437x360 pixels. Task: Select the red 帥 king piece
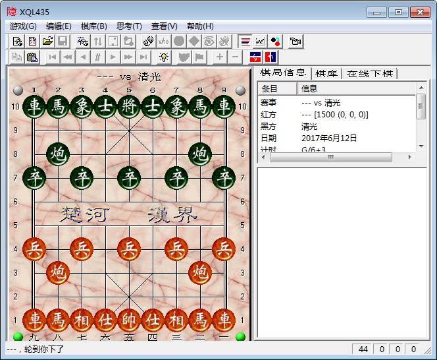[129, 320]
